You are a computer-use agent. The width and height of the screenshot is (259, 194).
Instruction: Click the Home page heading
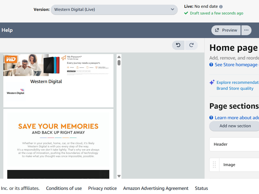pyautogui.click(x=234, y=48)
